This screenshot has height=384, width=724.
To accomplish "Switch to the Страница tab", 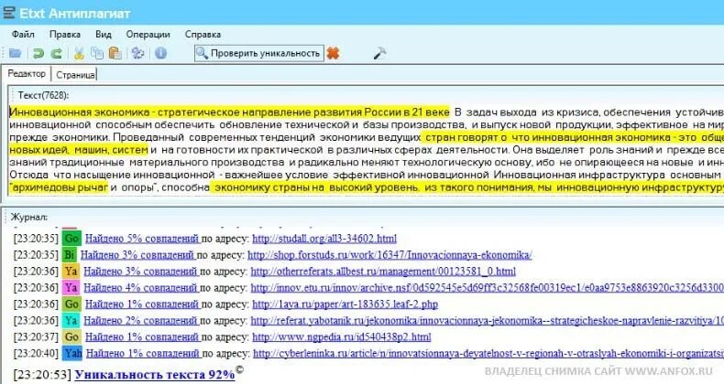I will [76, 75].
